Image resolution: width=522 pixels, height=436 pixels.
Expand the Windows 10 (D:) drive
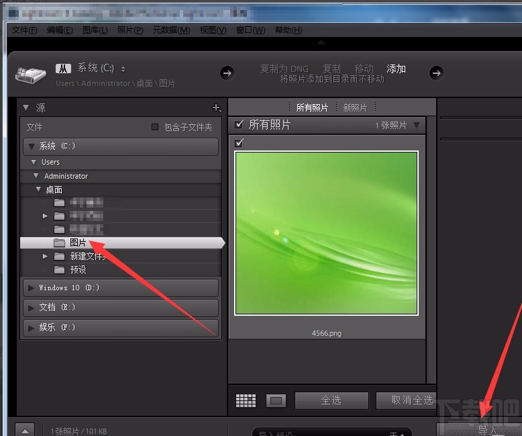tap(32, 288)
